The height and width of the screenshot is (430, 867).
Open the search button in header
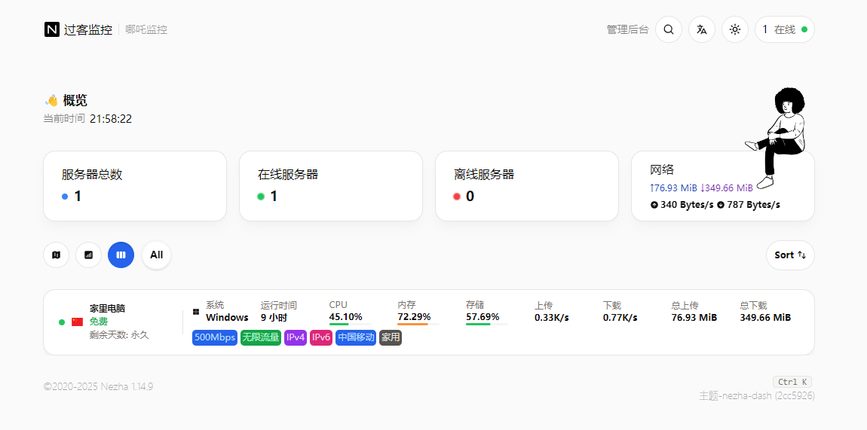(x=668, y=29)
